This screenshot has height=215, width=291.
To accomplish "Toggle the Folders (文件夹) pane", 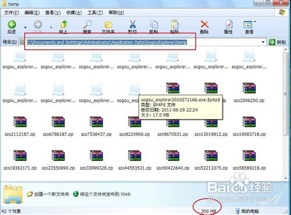I will [x=108, y=27].
